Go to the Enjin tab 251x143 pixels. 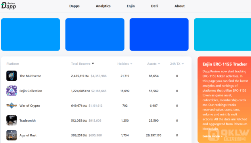coord(131,6)
